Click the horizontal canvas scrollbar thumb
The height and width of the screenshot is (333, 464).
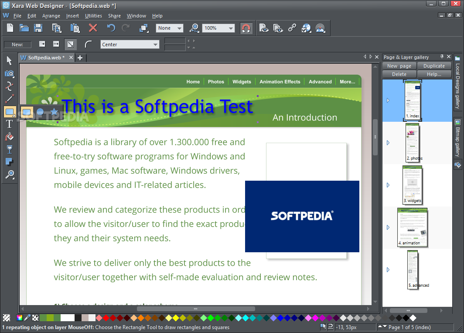196,309
